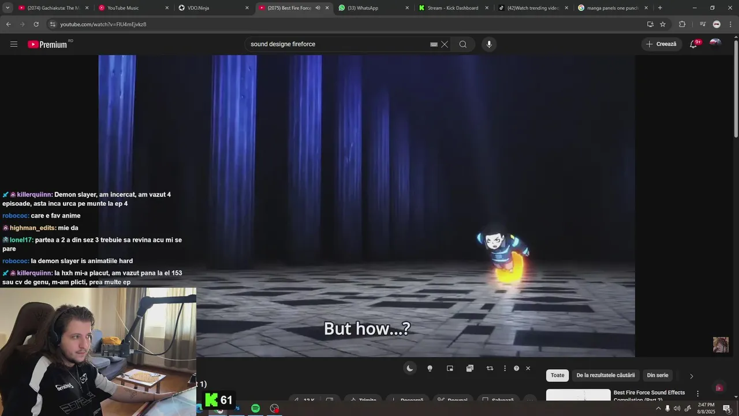Screen dimensions: 739x416
Task: Clear the search text with the X
Action: point(445,44)
